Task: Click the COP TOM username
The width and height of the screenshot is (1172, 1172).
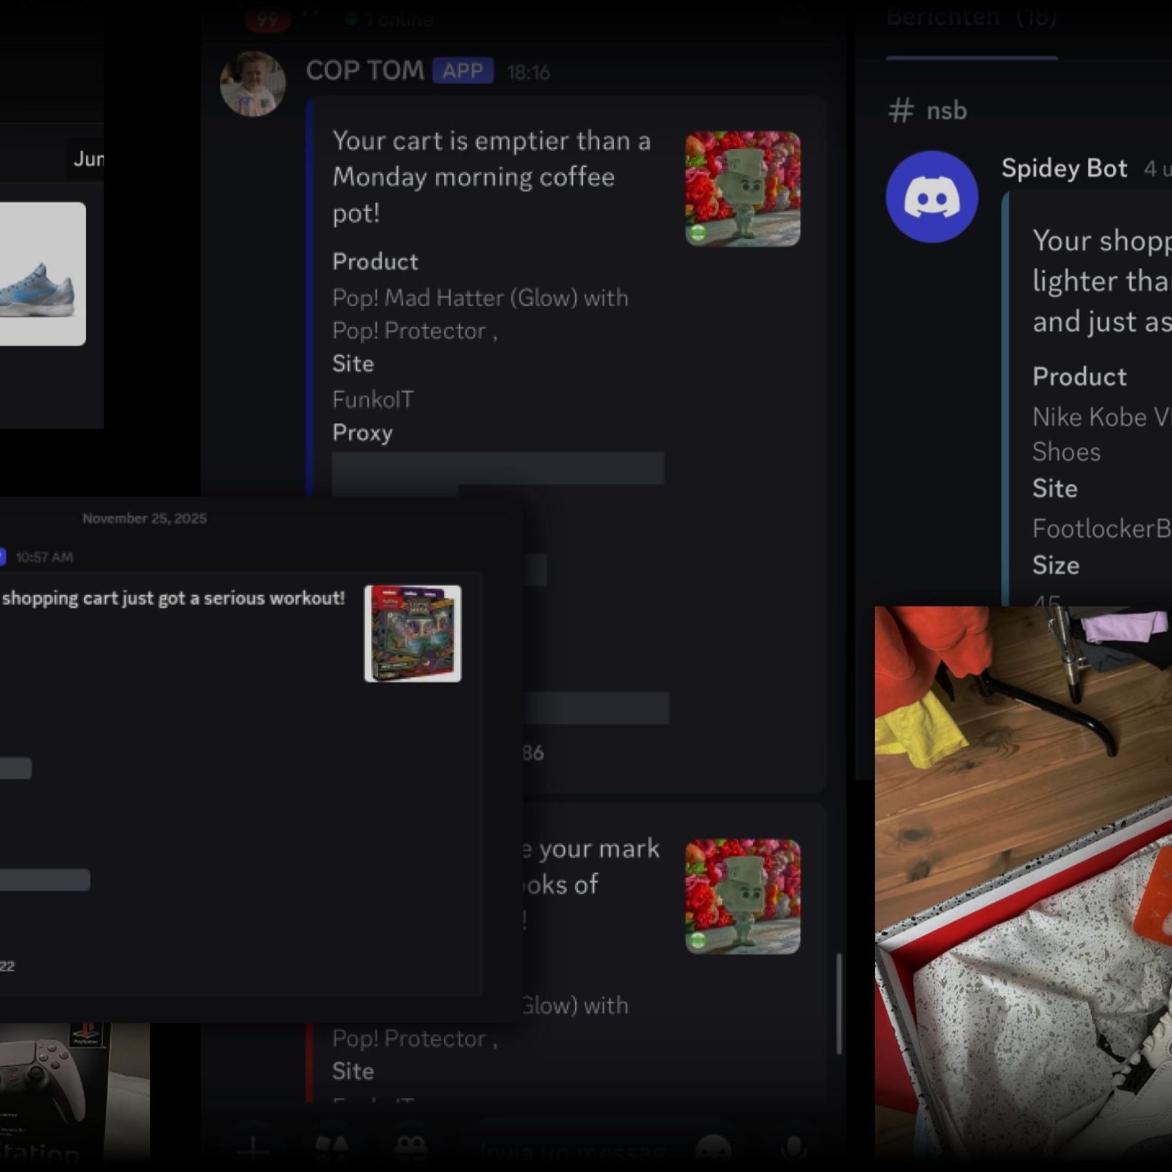Action: 365,71
